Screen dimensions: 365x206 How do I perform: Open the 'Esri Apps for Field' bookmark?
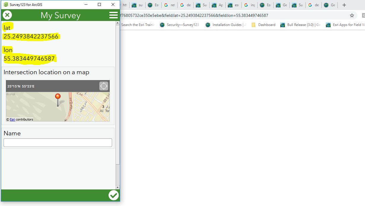345,25
